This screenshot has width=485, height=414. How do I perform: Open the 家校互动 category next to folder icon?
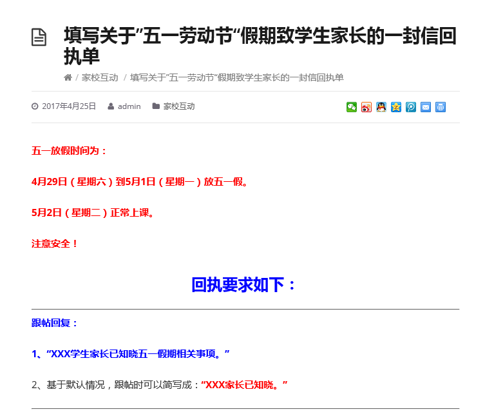pyautogui.click(x=178, y=106)
